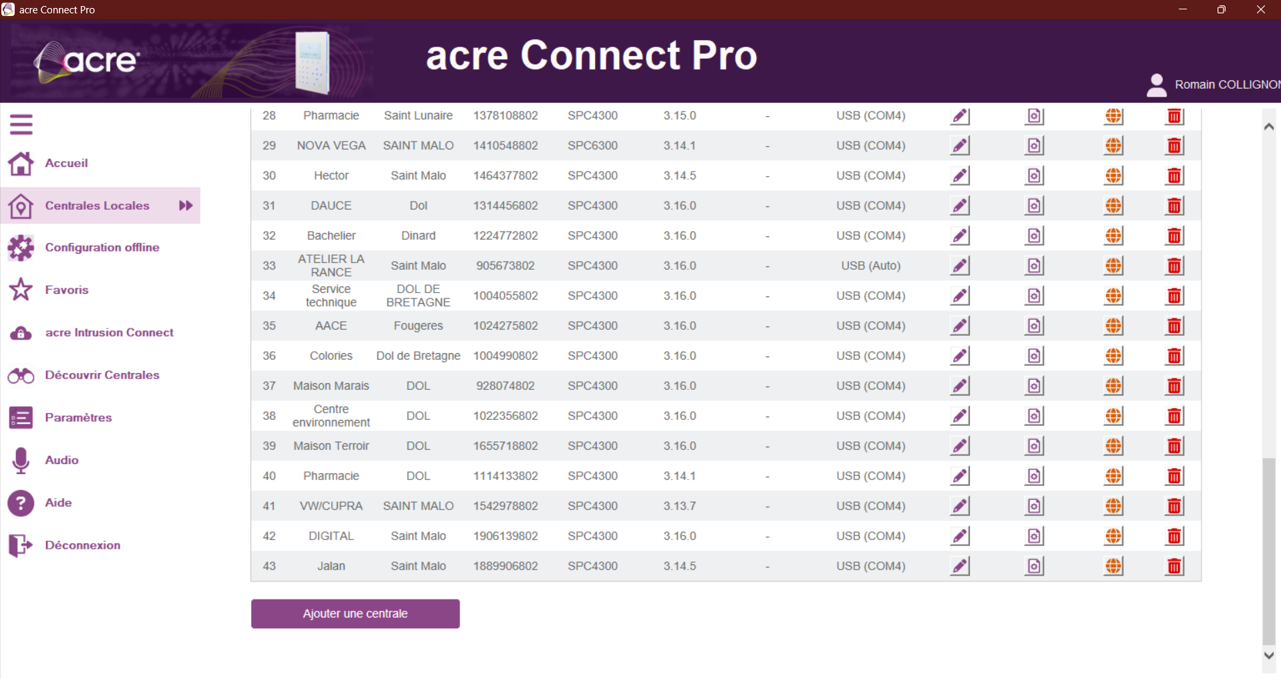Open Favoris menu item
Viewport: 1281px width, 679px height.
coord(67,290)
